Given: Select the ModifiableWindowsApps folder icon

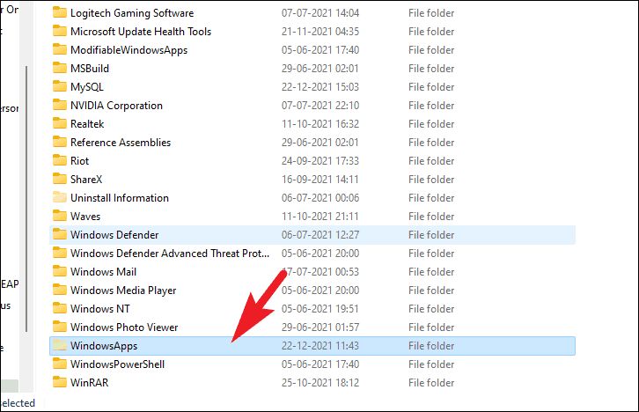Looking at the screenshot, I should [x=60, y=49].
